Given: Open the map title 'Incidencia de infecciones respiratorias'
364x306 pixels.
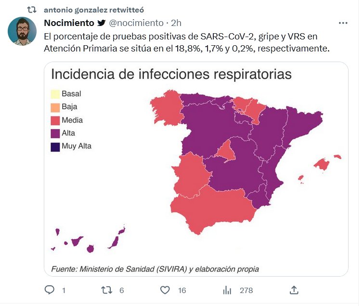Looking at the screenshot, I should pos(171,75).
